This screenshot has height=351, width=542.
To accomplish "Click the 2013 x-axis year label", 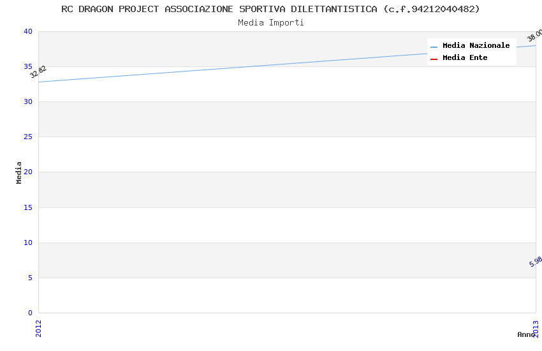I will tap(536, 328).
